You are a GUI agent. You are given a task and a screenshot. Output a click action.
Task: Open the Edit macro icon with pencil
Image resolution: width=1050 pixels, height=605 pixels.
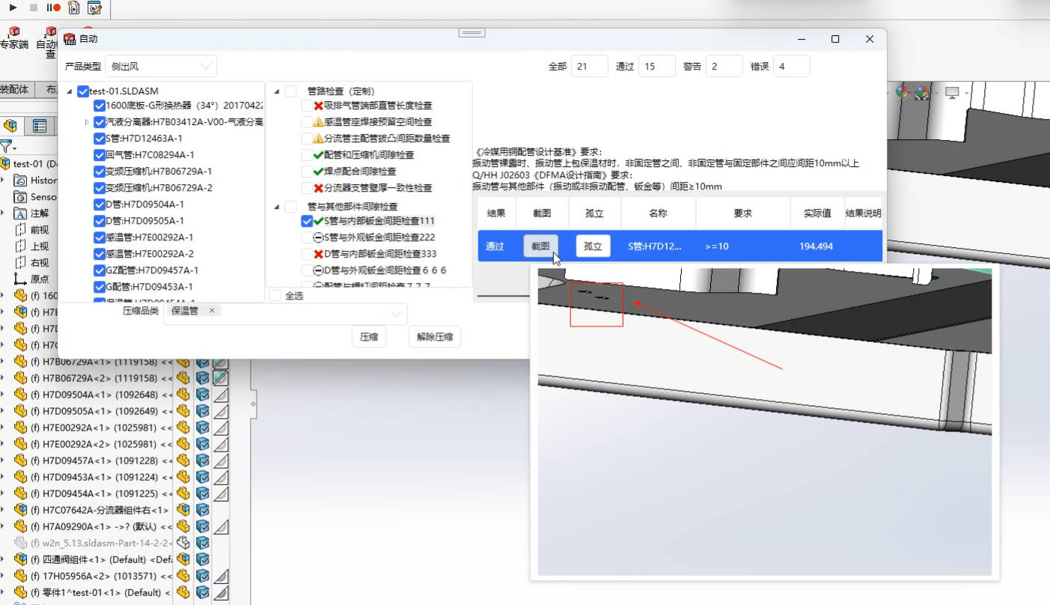point(94,8)
